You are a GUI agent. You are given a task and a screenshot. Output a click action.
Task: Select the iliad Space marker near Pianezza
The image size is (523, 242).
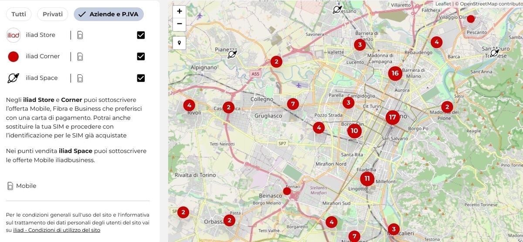pyautogui.click(x=232, y=54)
